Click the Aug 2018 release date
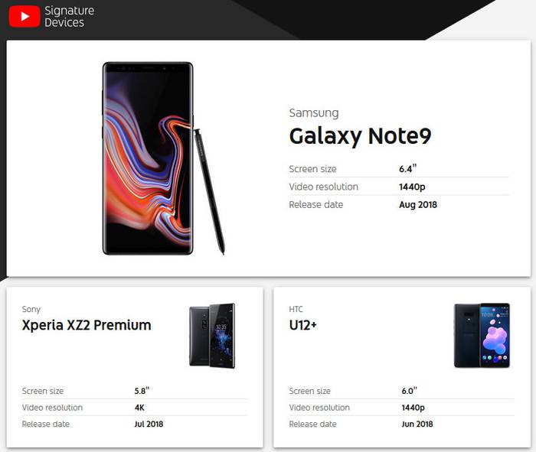The width and height of the screenshot is (536, 452). point(418,204)
